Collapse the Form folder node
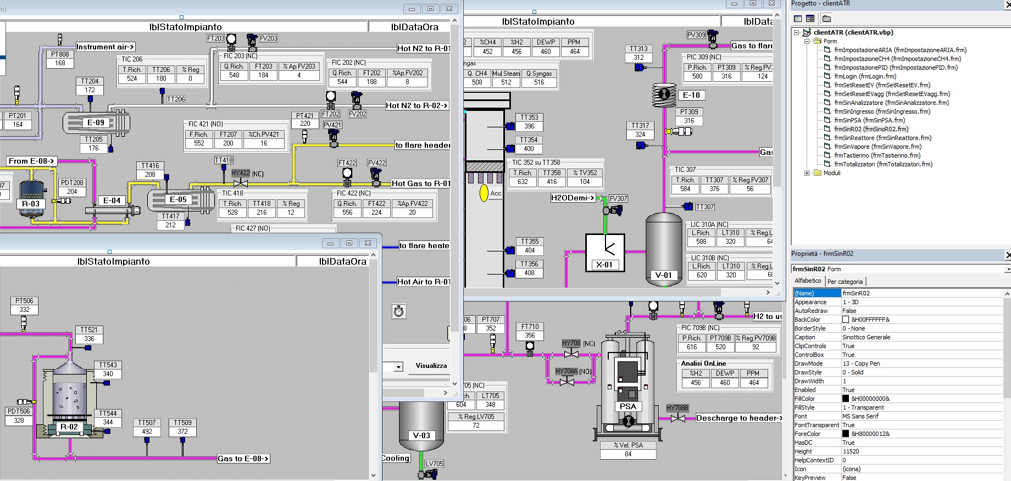Screen dimensions: 1011x481 807,41
